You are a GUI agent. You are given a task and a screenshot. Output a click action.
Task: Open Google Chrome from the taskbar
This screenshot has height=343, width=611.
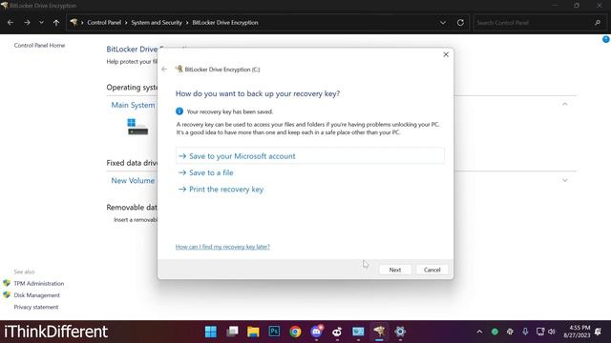pyautogui.click(x=295, y=332)
